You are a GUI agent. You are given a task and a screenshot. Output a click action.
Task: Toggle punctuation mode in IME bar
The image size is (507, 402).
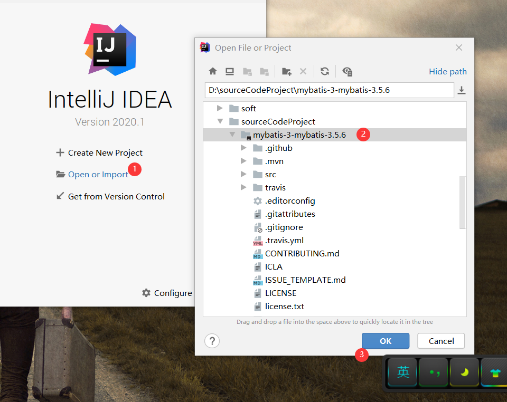point(434,372)
